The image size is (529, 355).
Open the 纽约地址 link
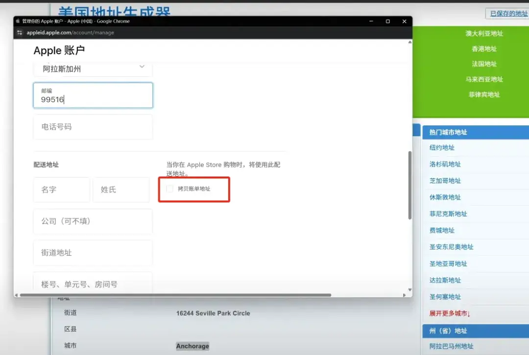(x=442, y=148)
